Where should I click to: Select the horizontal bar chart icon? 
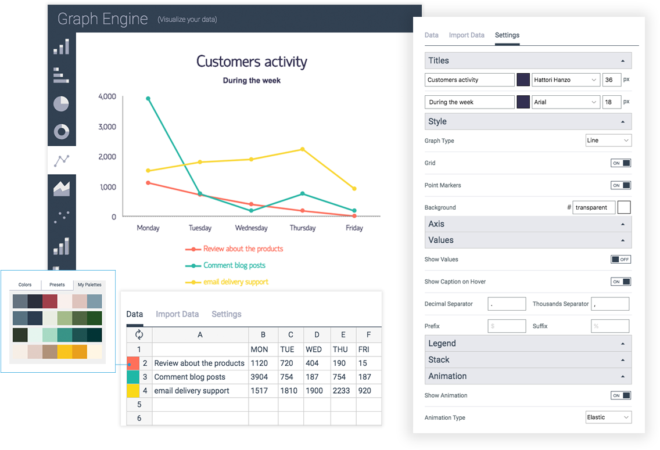click(62, 75)
